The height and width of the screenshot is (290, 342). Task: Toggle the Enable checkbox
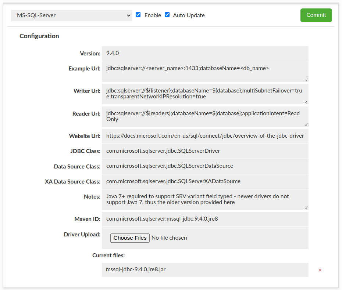coord(138,15)
